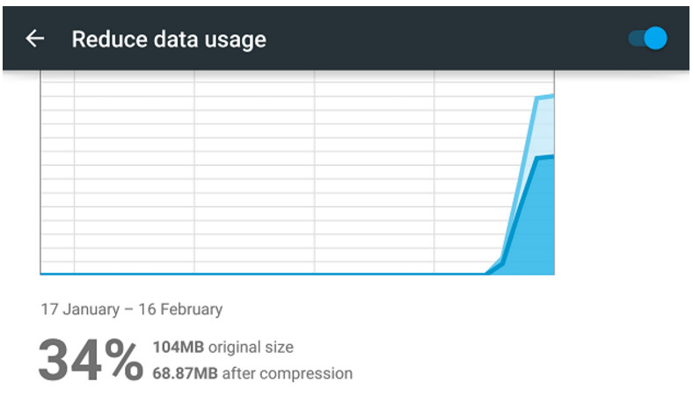Click the "16 February" end date text

(x=179, y=309)
